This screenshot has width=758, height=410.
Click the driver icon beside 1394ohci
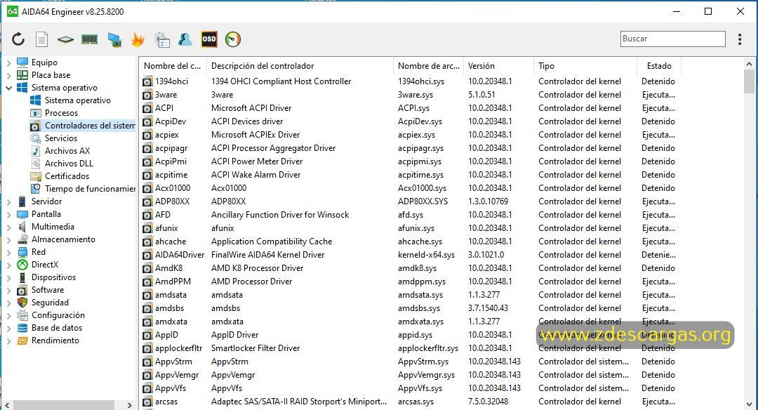click(x=147, y=81)
